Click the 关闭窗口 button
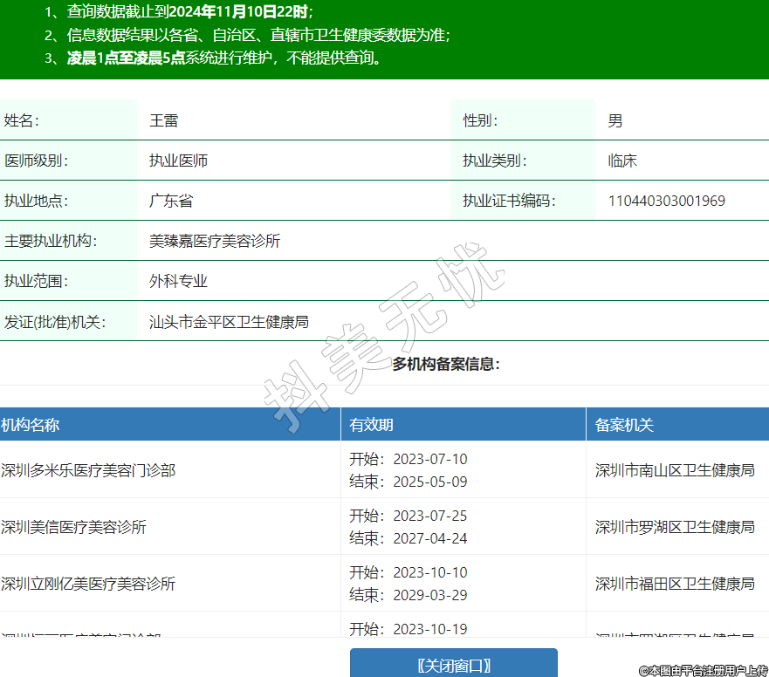 coord(453,665)
